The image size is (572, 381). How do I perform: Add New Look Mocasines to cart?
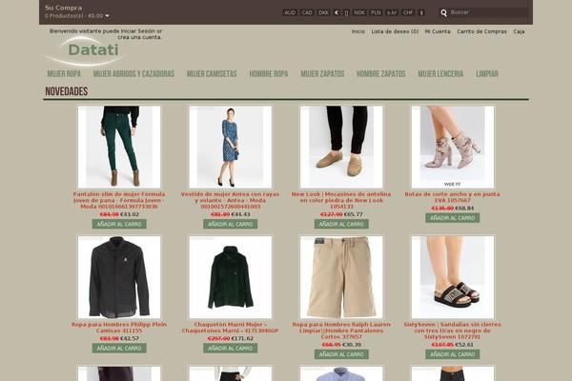(x=341, y=224)
